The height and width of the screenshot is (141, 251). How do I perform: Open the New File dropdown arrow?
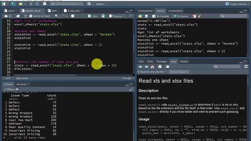[x=7, y=4]
